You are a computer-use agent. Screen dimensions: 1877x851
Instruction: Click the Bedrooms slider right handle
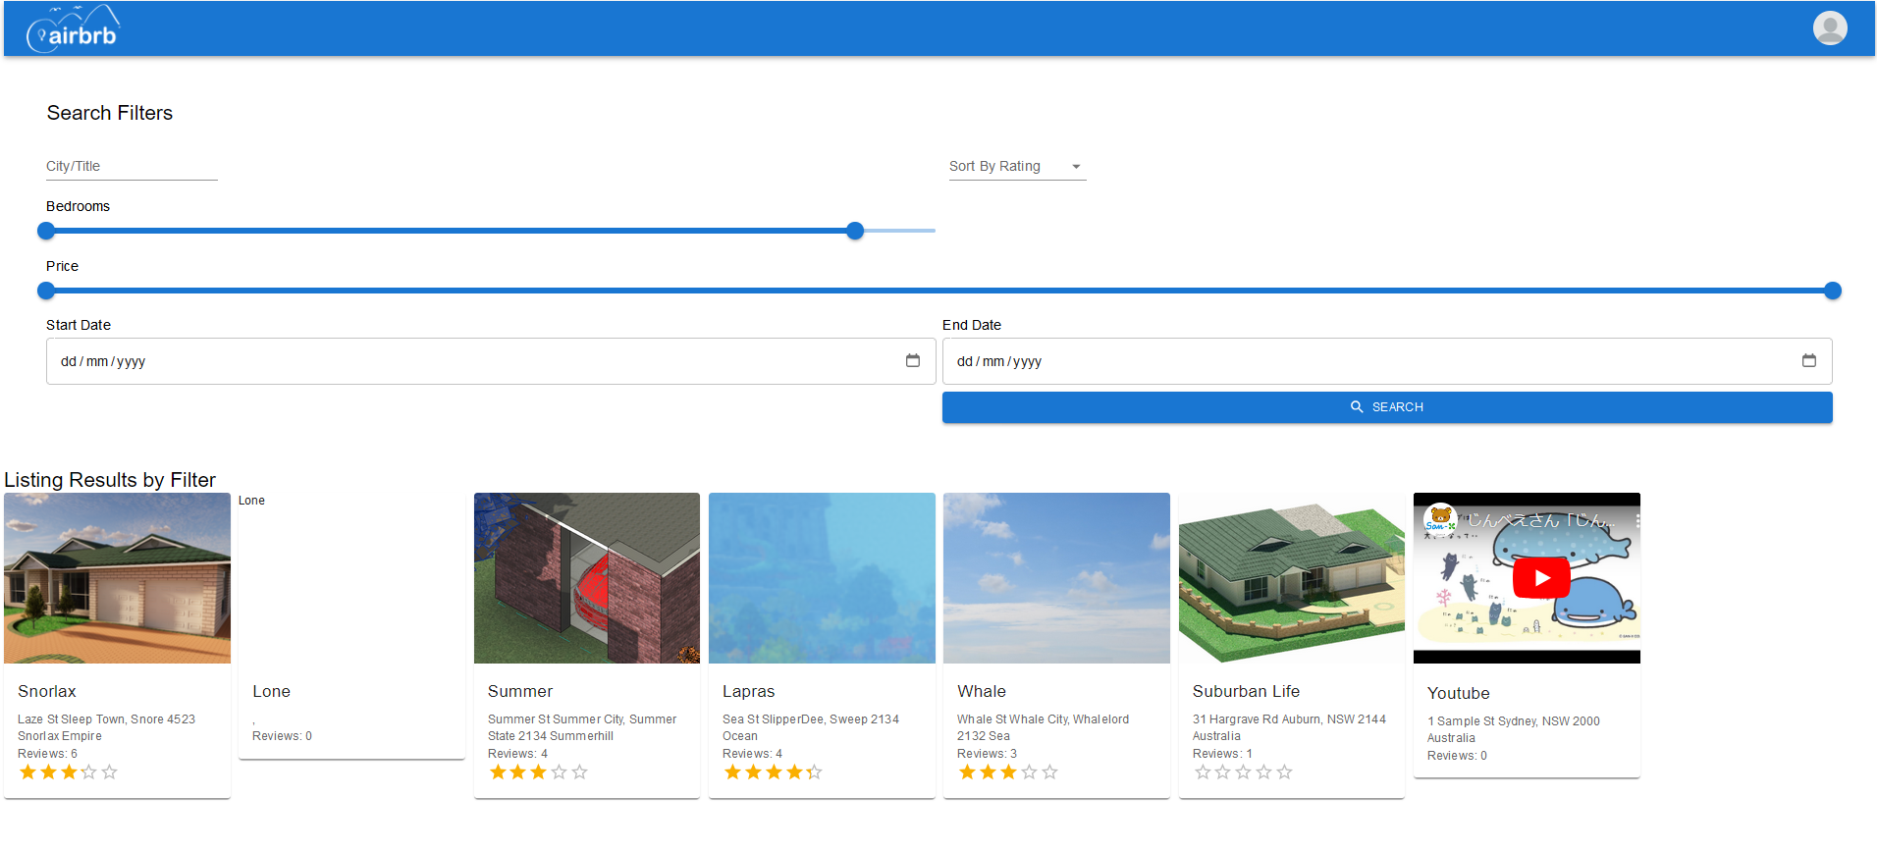(855, 231)
